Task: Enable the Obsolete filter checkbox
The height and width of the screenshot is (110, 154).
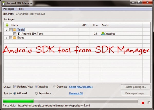Action: coord(54,87)
